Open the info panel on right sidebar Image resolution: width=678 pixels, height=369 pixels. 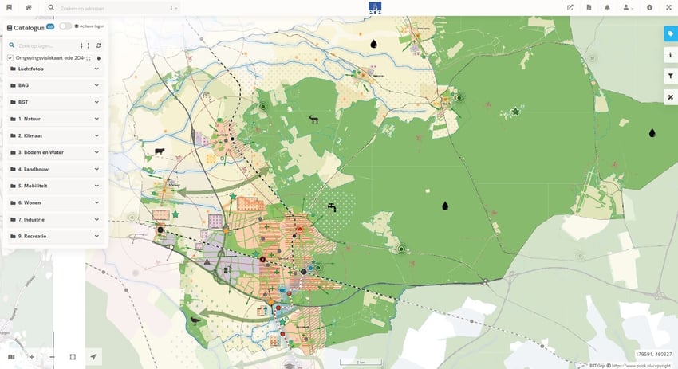(670, 55)
